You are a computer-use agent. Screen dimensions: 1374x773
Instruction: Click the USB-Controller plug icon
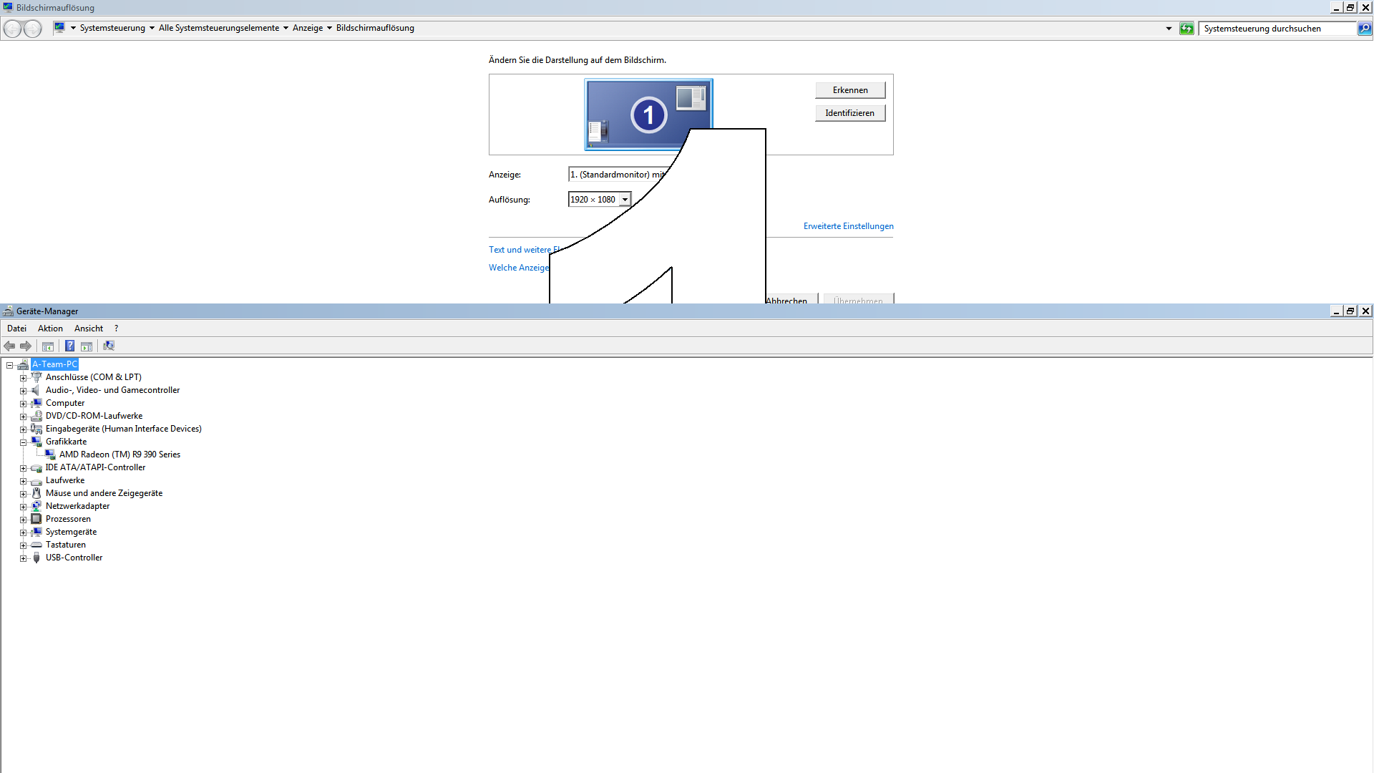pyautogui.click(x=36, y=558)
